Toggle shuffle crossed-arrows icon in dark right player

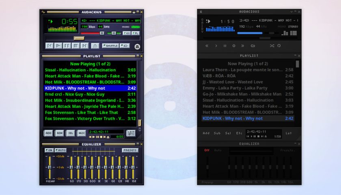tap(272, 46)
